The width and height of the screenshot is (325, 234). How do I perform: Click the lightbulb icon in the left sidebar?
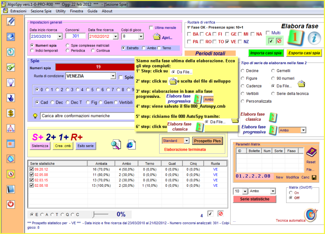[x=11, y=83]
